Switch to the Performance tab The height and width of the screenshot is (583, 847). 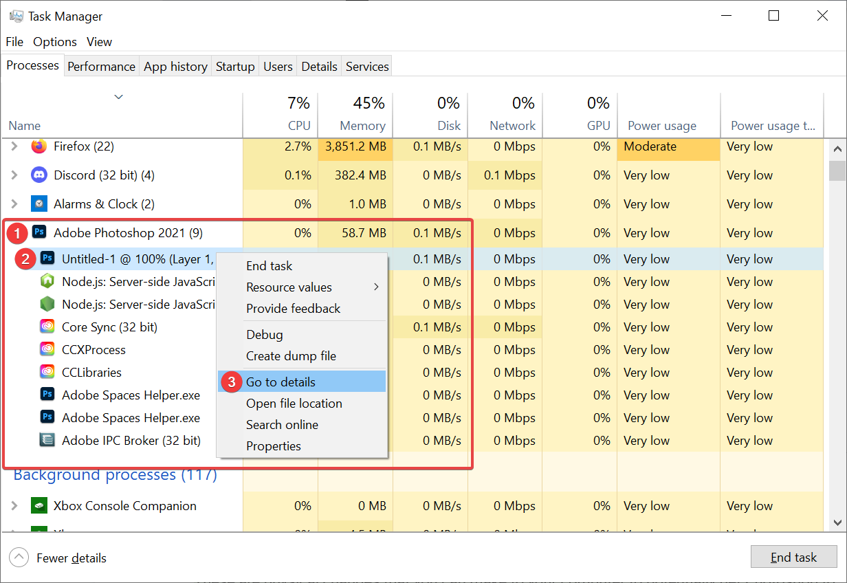coord(101,67)
